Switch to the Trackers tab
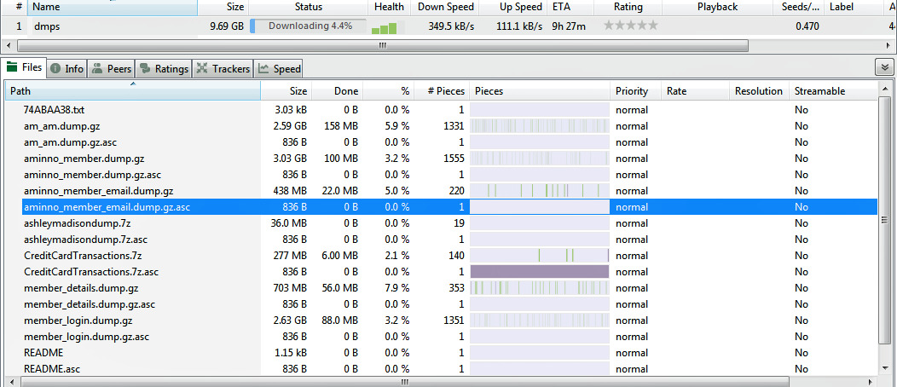 [223, 68]
